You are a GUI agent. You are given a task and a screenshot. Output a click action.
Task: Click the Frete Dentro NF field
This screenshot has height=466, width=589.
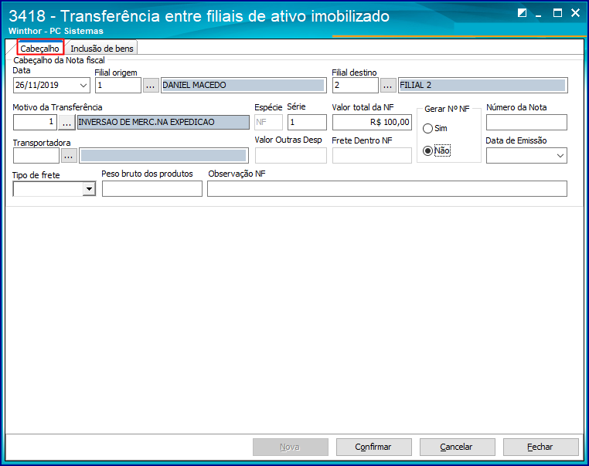pyautogui.click(x=372, y=155)
